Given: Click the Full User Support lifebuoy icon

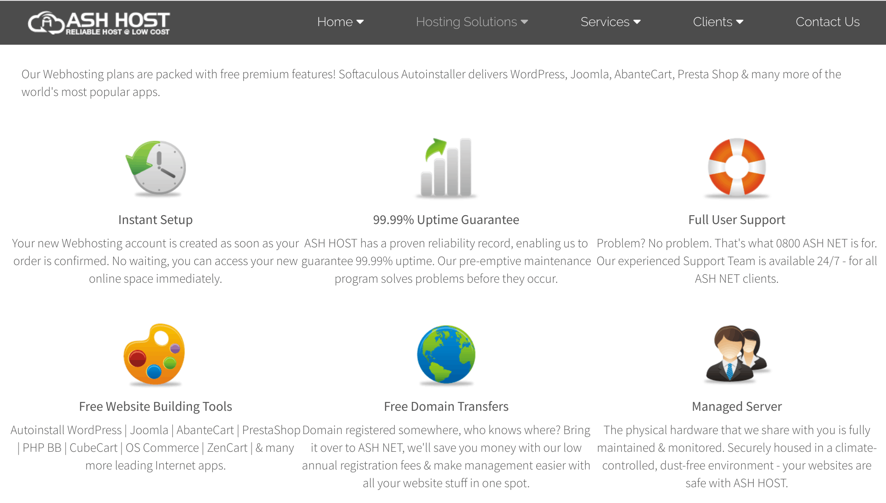Looking at the screenshot, I should click(x=736, y=168).
